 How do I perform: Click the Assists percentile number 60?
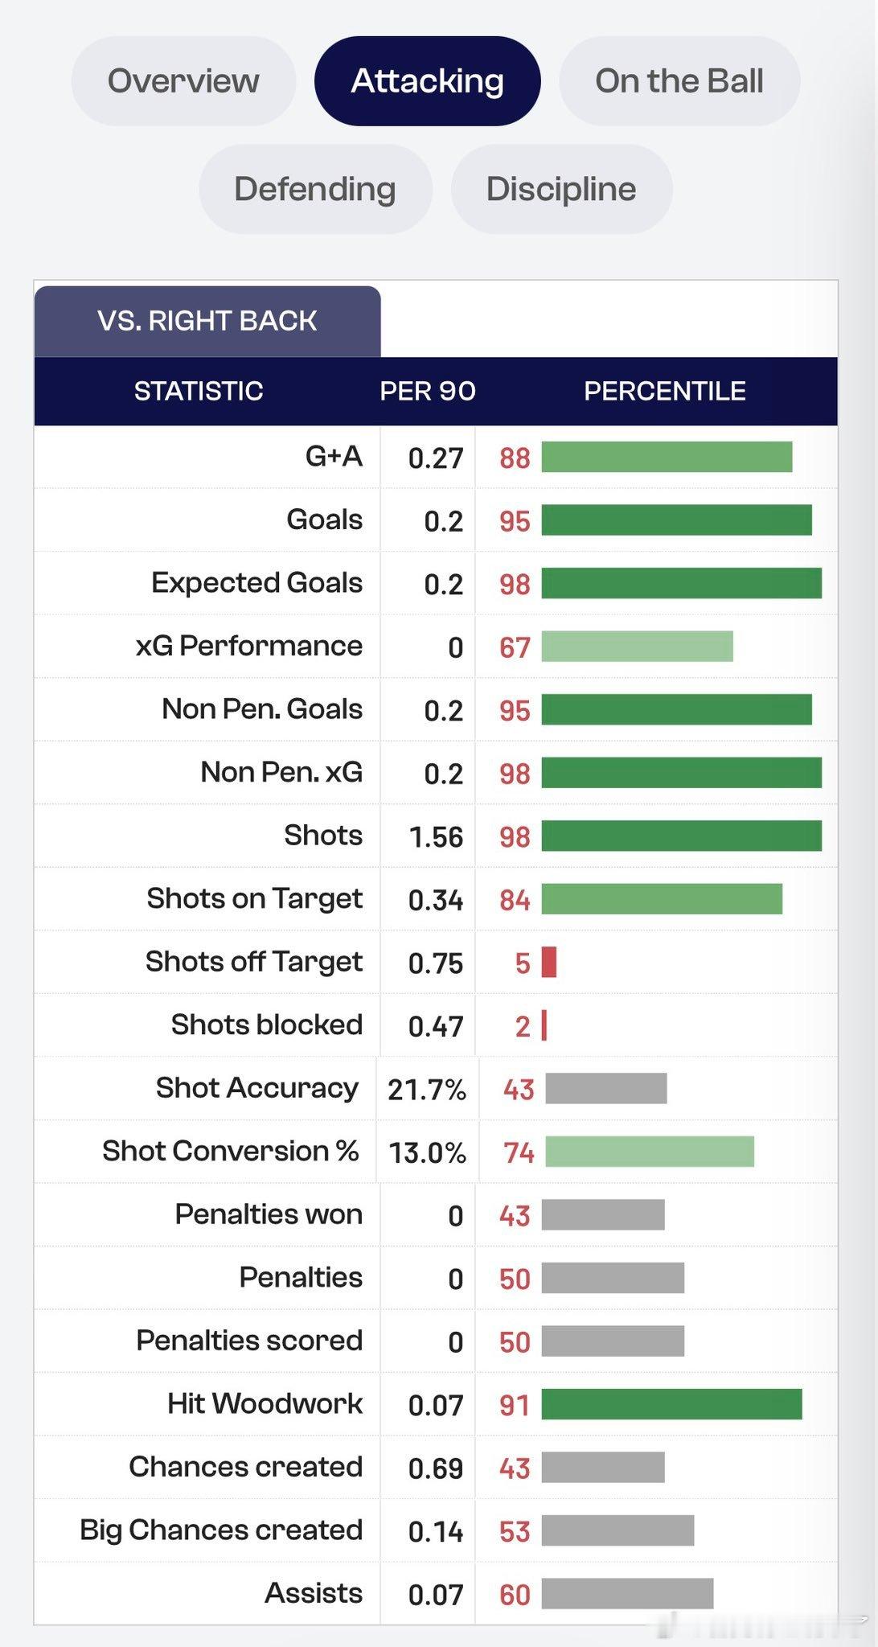pyautogui.click(x=515, y=1594)
